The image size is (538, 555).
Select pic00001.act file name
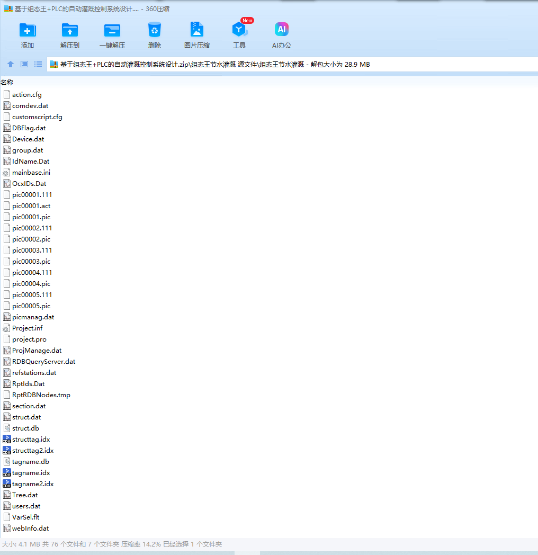31,205
